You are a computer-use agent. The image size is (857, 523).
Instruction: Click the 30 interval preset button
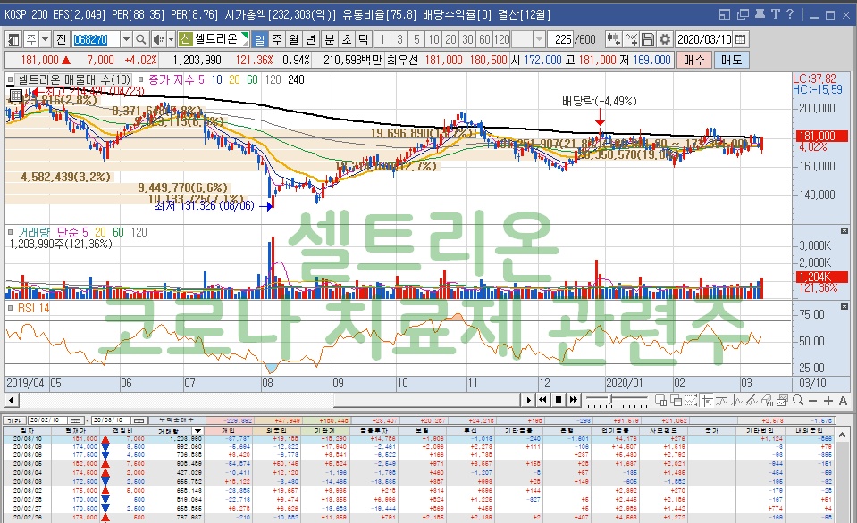(x=468, y=39)
